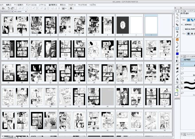Screen dimensions: 195x139
Task: Select the erase selection sub tool stroke
Action: 188,88
